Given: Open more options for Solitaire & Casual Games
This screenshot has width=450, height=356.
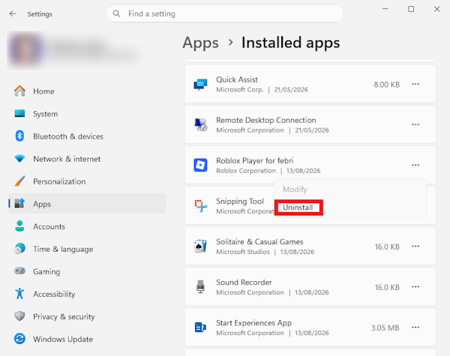Looking at the screenshot, I should [415, 246].
